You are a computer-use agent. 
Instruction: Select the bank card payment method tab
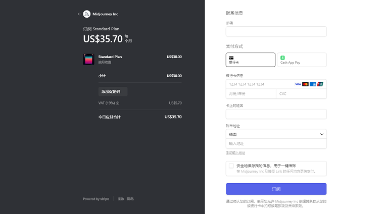(251, 60)
